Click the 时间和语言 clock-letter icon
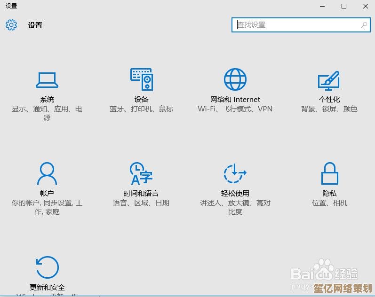 141,173
